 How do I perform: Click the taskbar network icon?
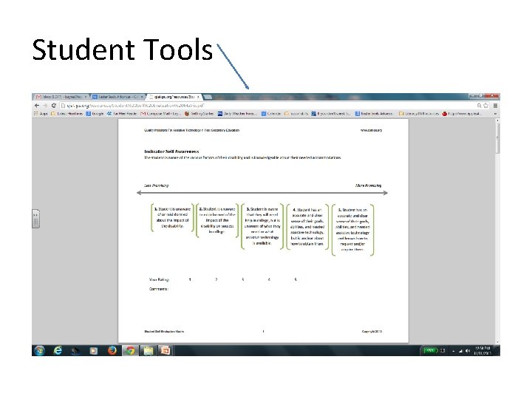point(461,351)
